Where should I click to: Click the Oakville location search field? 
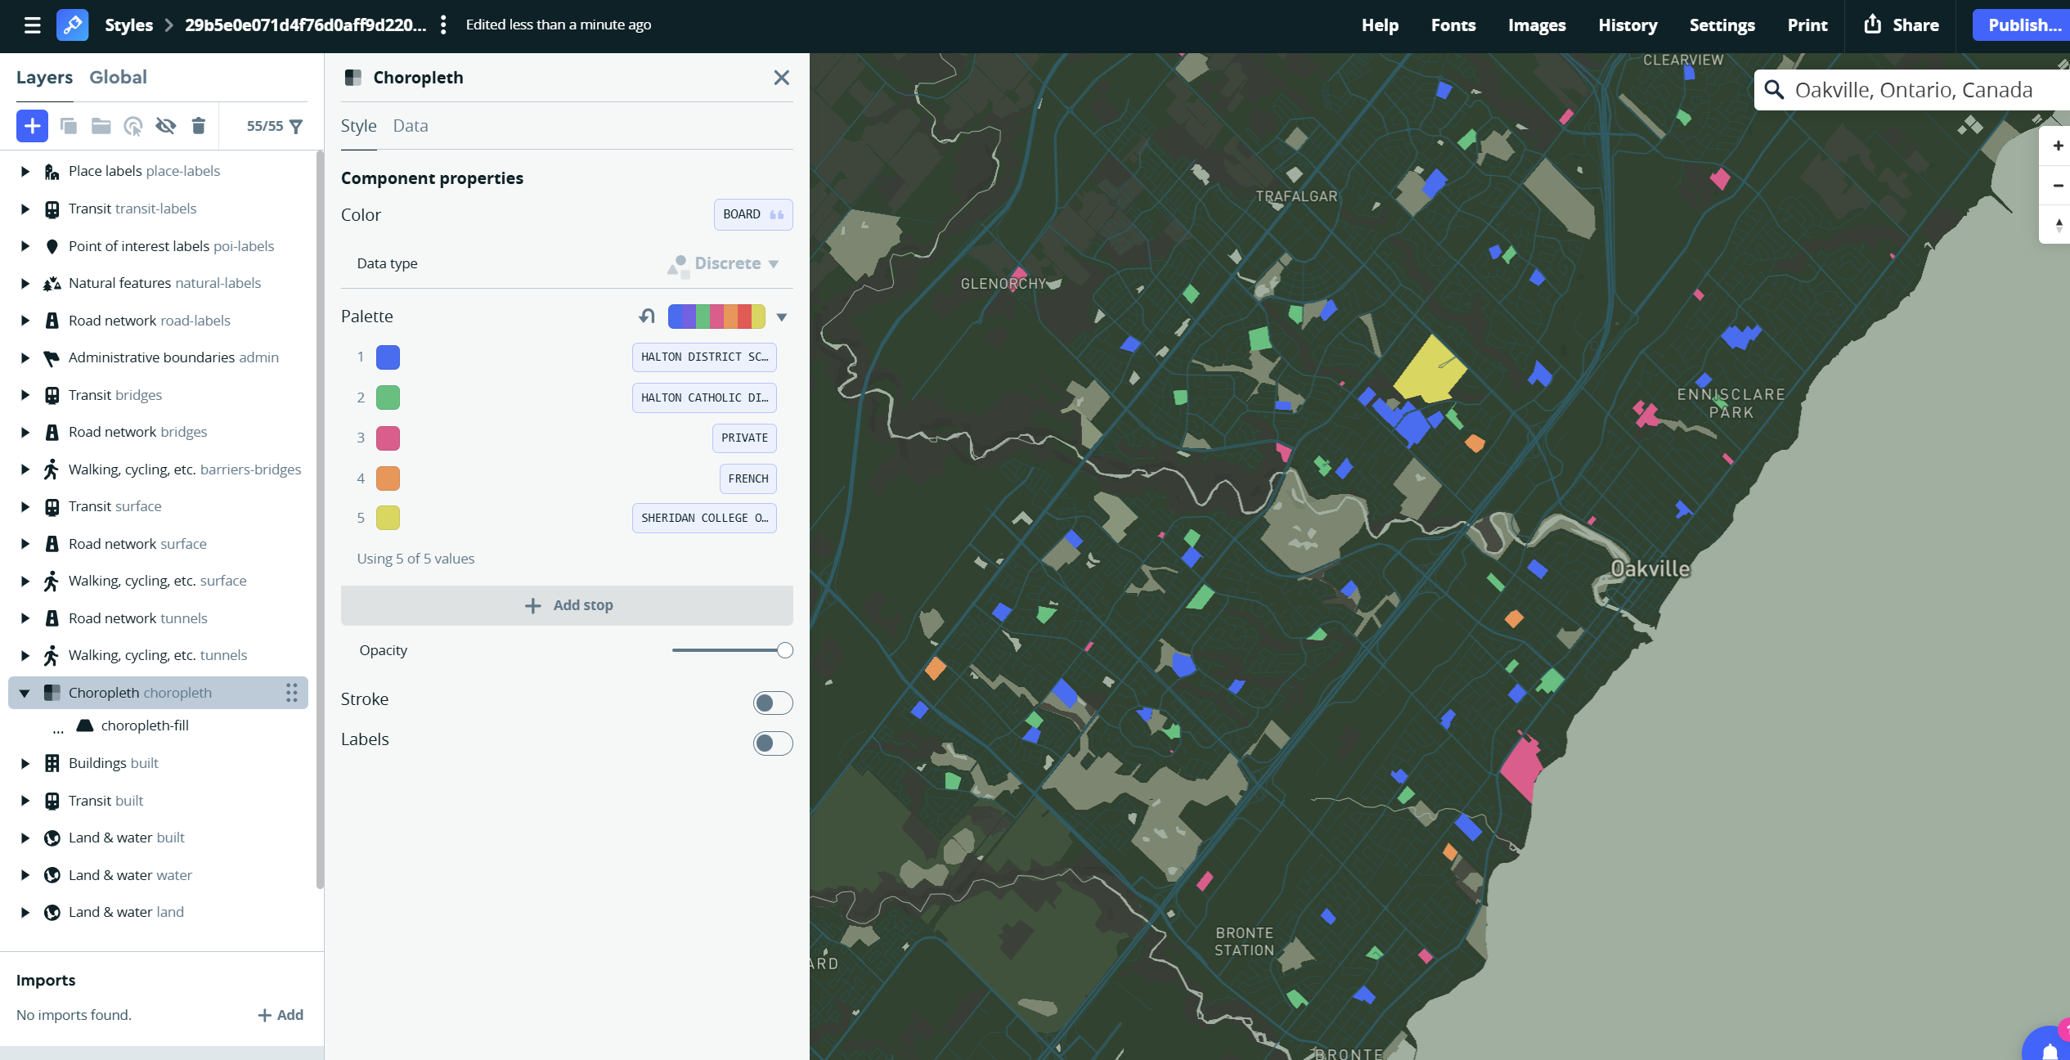(1913, 90)
